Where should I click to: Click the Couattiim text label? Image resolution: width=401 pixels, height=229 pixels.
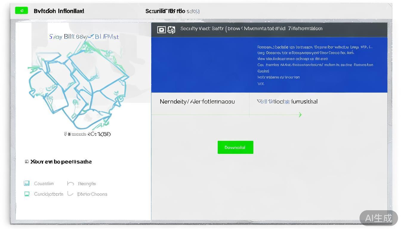pos(44,184)
